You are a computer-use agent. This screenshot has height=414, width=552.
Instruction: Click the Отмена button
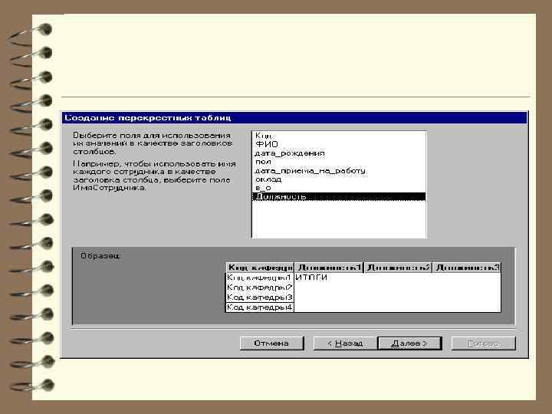pos(271,343)
